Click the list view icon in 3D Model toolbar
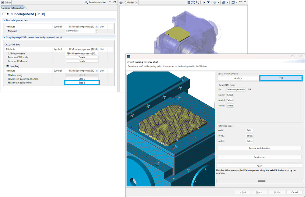The width and height of the screenshot is (305, 197). 188,2
